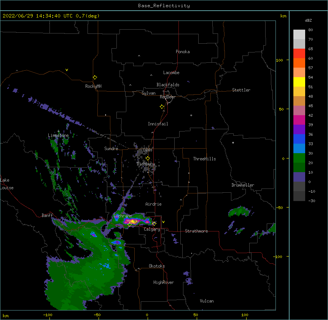Select the yellow diamond marker just above Calgary label
This screenshot has height=320, width=328.
coord(154,224)
